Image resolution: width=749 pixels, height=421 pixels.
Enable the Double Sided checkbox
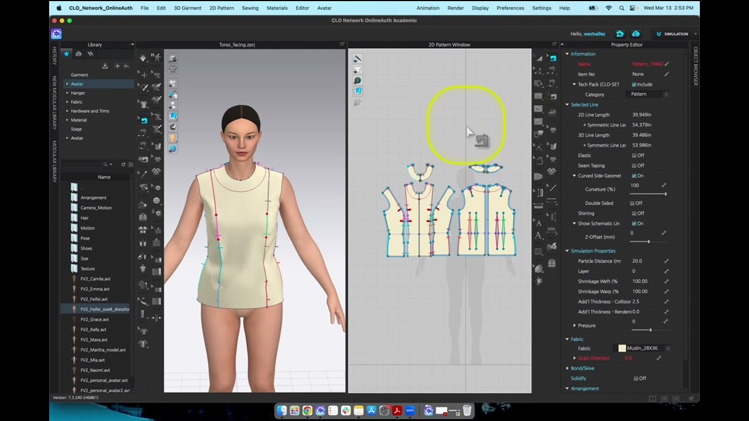632,203
